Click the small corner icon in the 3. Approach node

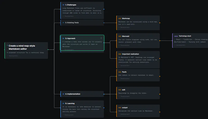point(101,38)
